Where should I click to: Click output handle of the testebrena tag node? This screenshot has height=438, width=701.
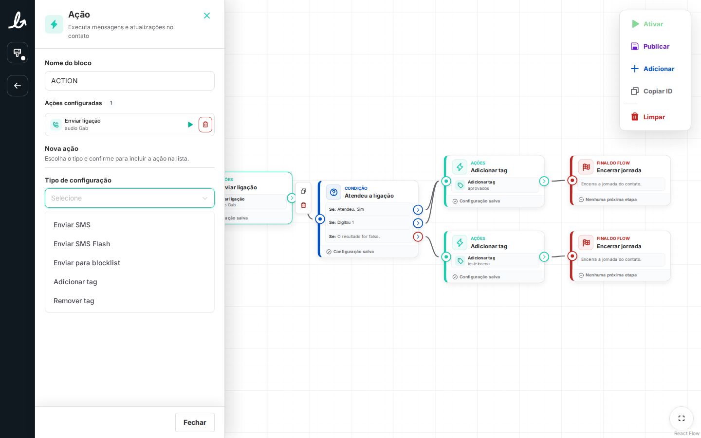point(544,257)
